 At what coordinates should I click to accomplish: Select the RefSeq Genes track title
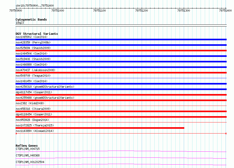coord(27,146)
